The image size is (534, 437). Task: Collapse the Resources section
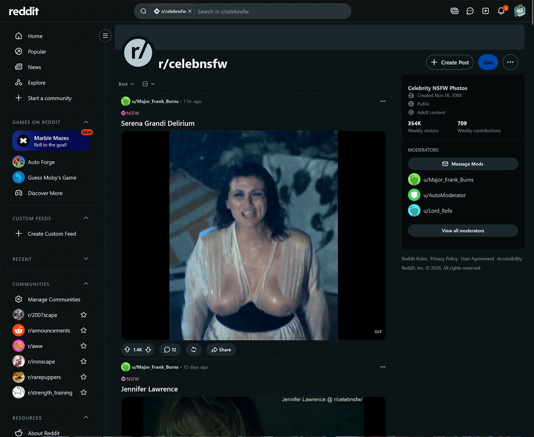pyautogui.click(x=86, y=418)
